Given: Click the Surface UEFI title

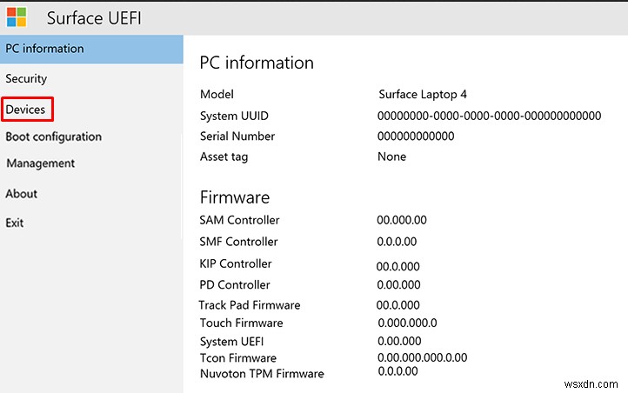Looking at the screenshot, I should tap(94, 18).
